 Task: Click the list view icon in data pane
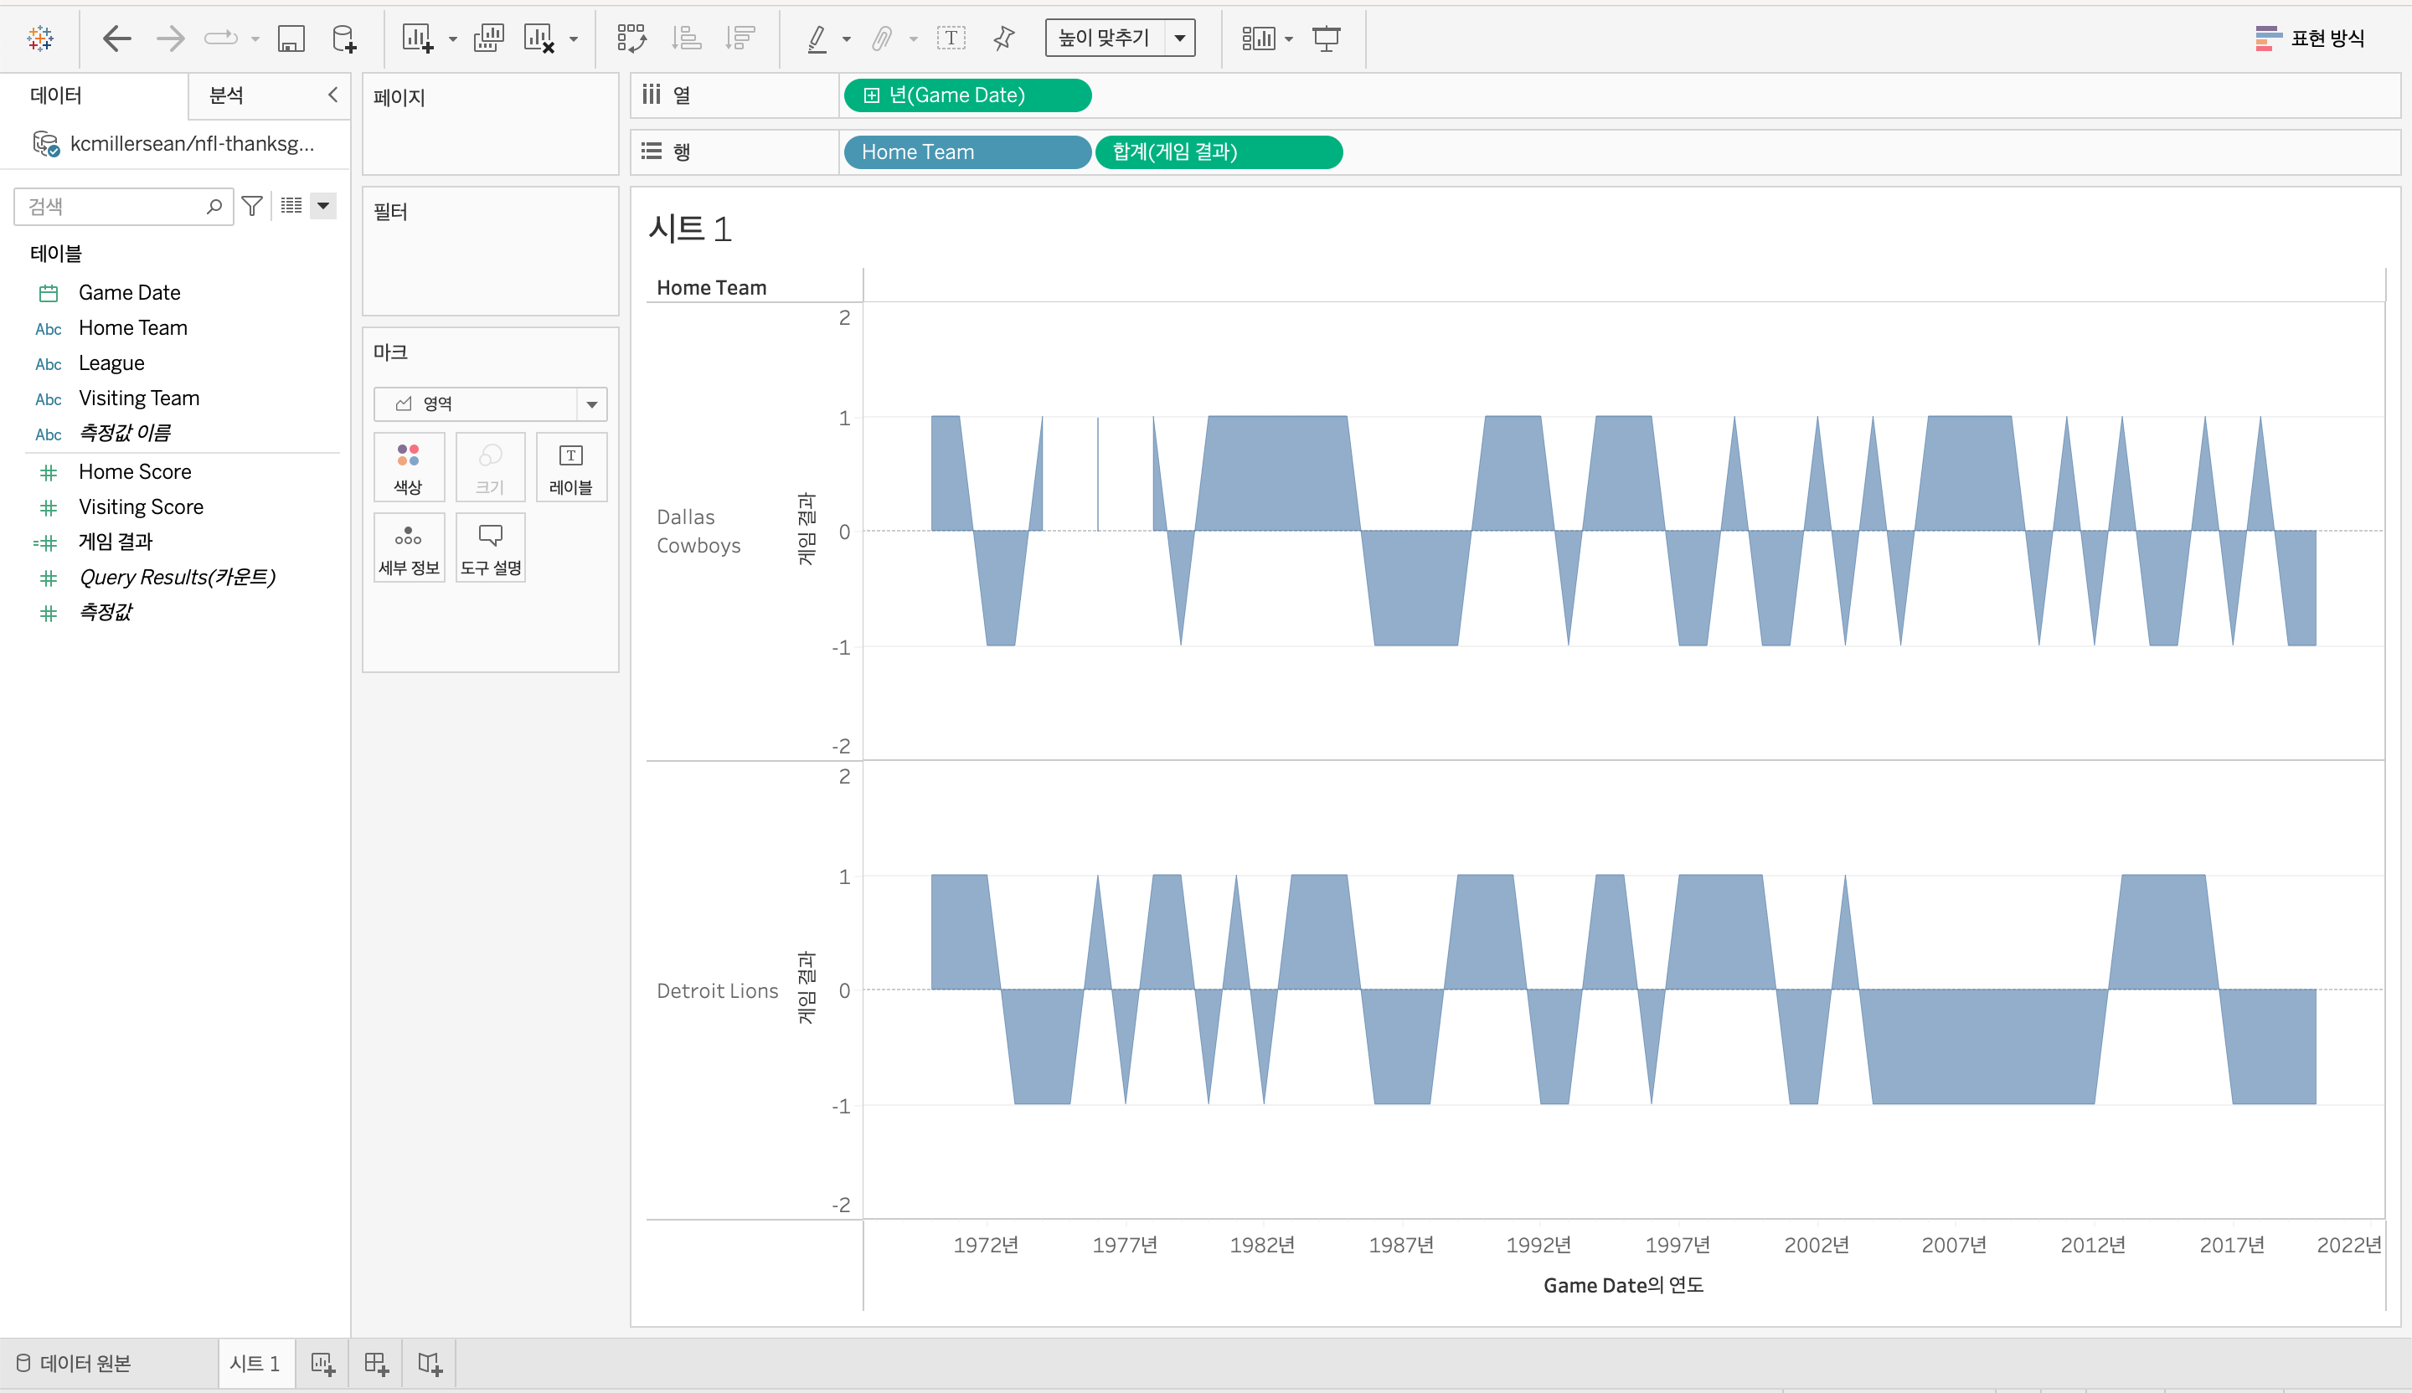(x=292, y=206)
